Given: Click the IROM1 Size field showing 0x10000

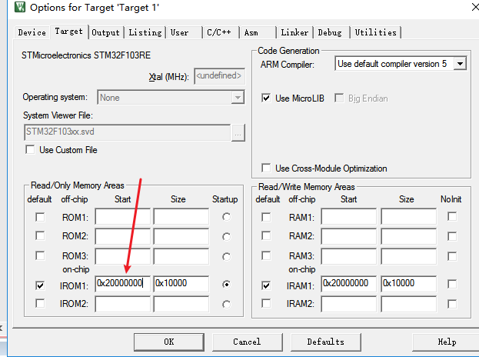Looking at the screenshot, I should pos(181,284).
